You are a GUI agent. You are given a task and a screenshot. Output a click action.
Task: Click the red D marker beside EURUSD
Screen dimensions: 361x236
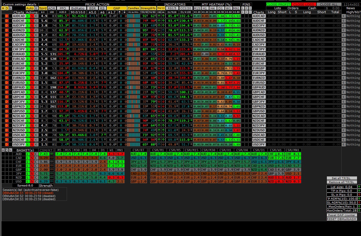click(6, 83)
